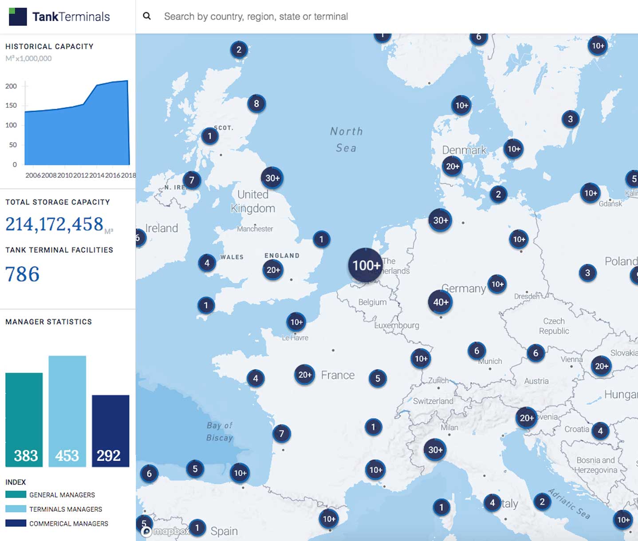Click the Mapbox attribution logo
This screenshot has height=541, width=638.
tap(166, 531)
